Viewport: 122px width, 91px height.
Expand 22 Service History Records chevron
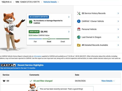click(x=118, y=13)
